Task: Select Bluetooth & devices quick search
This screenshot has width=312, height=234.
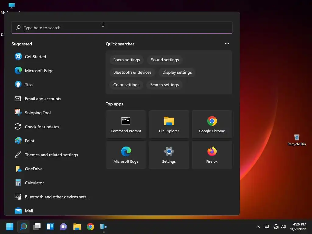Action: coord(132,73)
